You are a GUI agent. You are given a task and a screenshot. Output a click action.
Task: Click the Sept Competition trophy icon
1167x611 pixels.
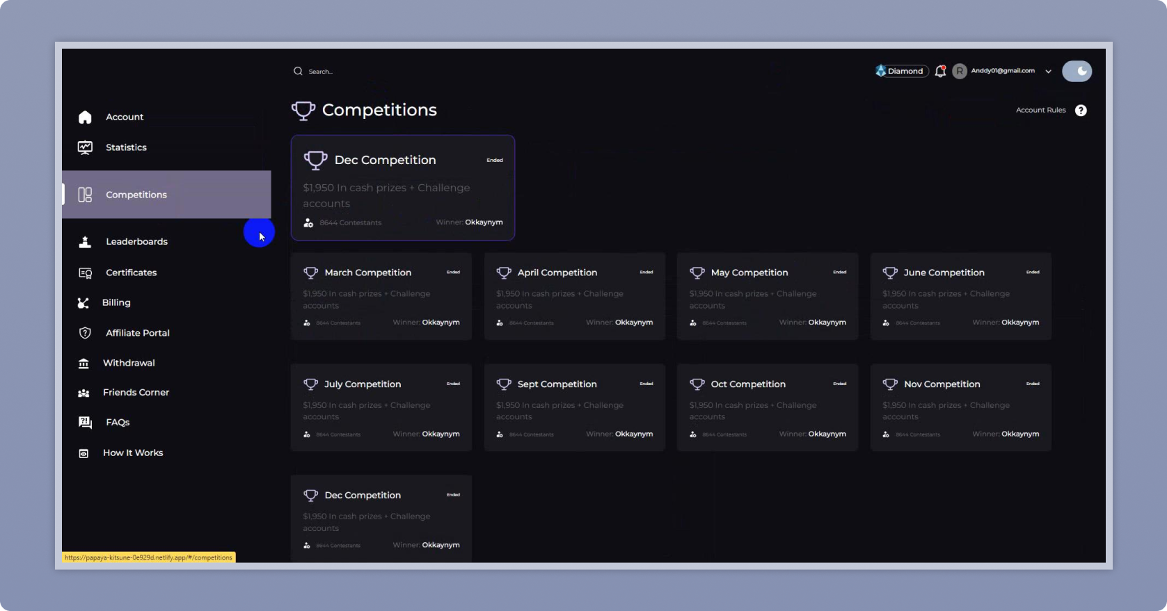(x=504, y=384)
